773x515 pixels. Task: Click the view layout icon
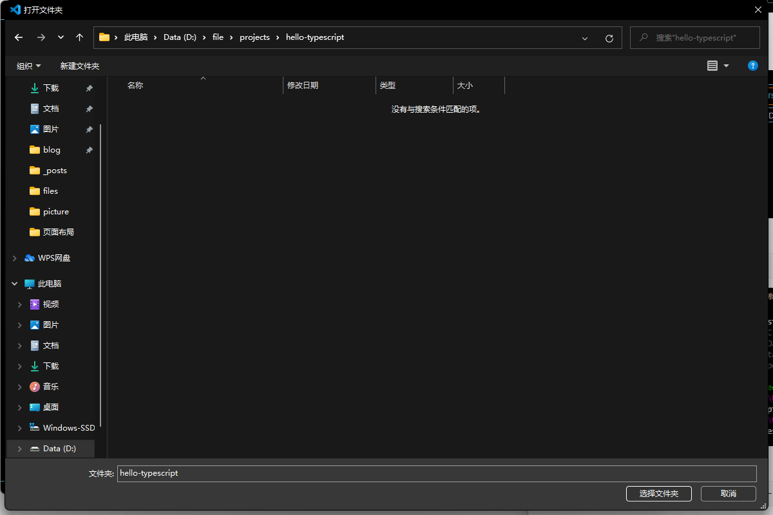click(712, 66)
